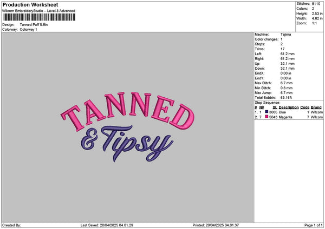Click 'Wilcom EmbroideryStudio – Level 3 Advanced' text
Viewport: 325px width, 229px height.
coord(39,11)
